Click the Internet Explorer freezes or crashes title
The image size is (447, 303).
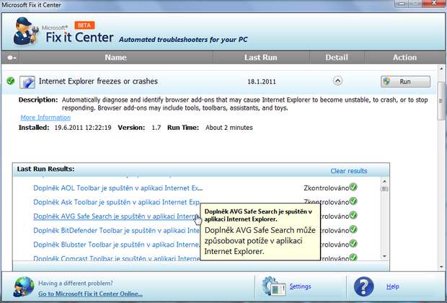coord(98,82)
